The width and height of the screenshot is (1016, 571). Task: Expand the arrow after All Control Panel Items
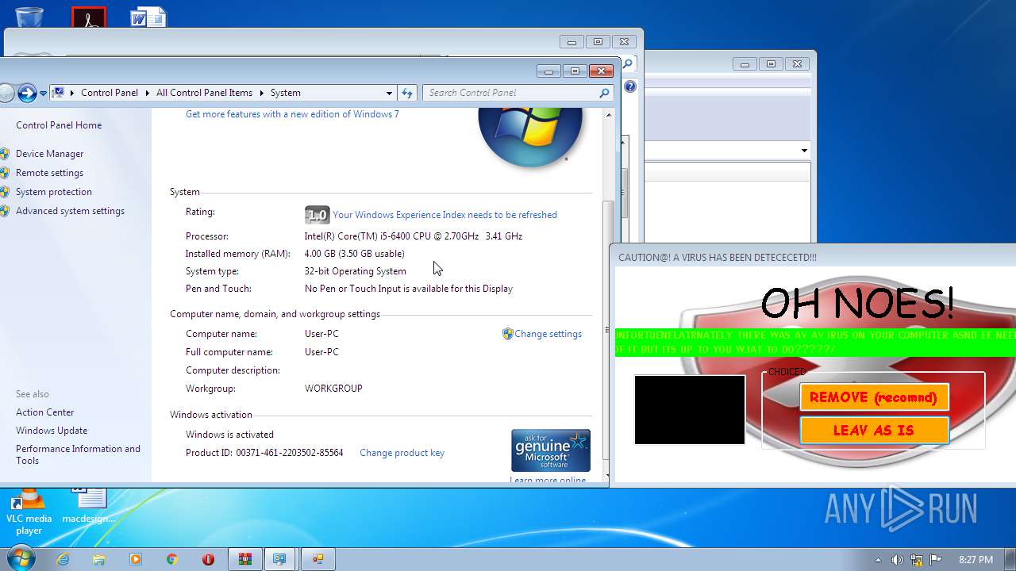(261, 93)
